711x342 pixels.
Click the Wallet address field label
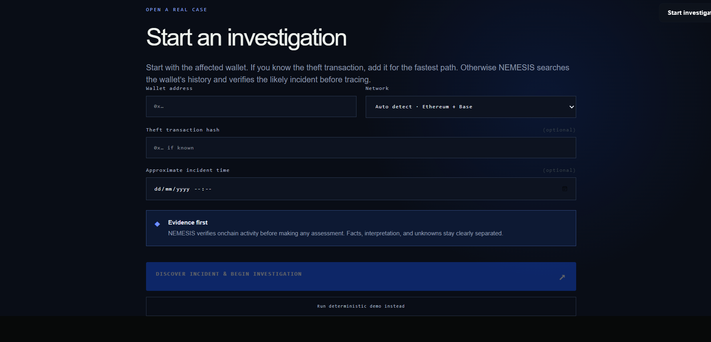(169, 88)
